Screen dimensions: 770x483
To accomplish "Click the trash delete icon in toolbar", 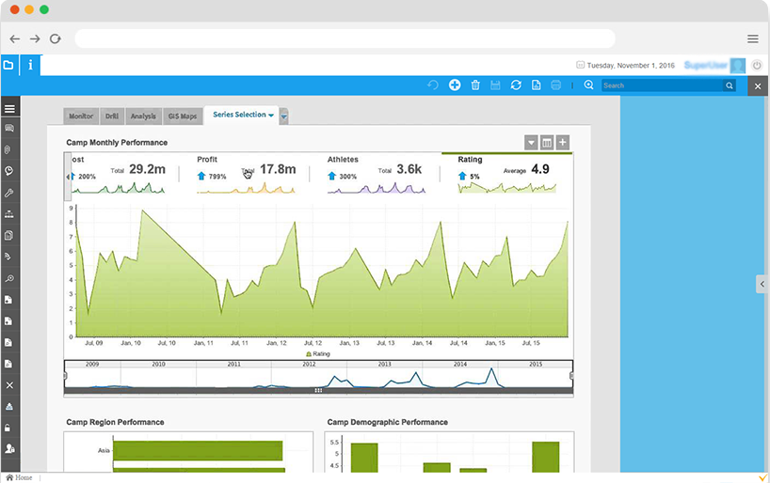I will tap(475, 86).
